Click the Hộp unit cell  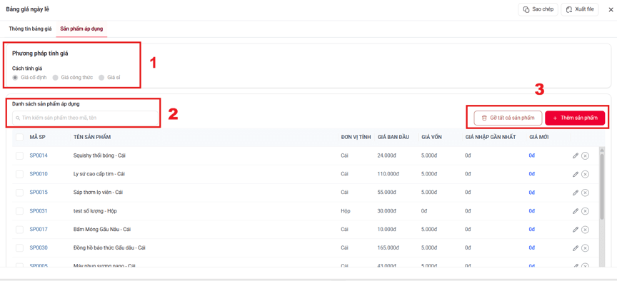coord(346,211)
